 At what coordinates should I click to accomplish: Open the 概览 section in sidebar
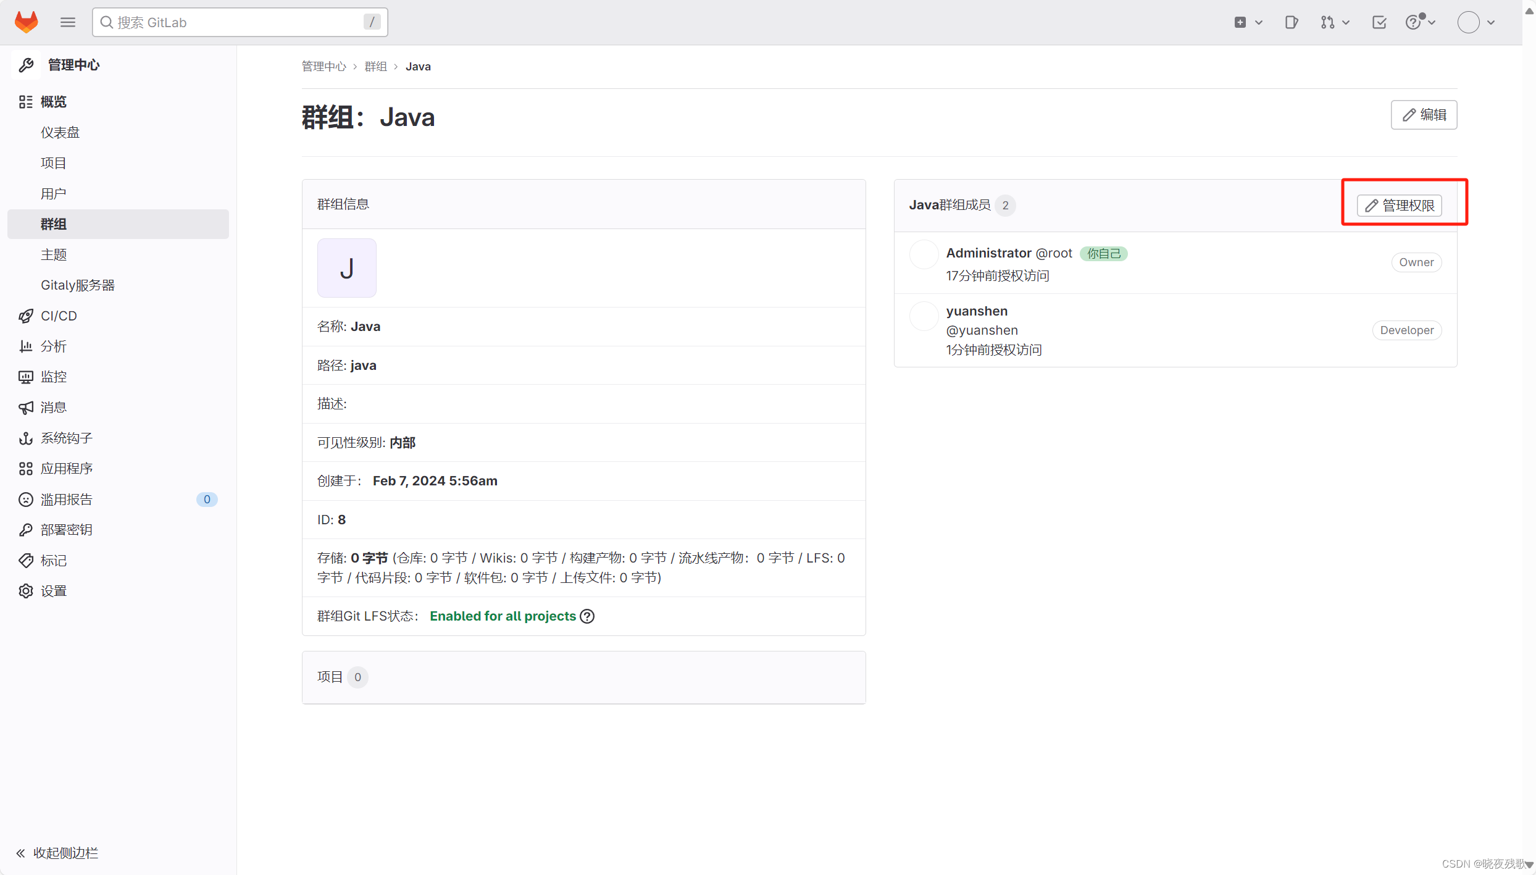pos(53,102)
